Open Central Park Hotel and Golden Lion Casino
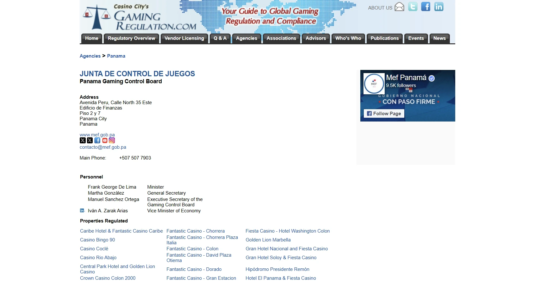The height and width of the screenshot is (281, 559). 117,269
